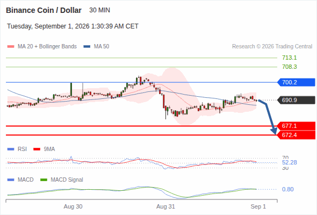Viewport: 317px width, 215px height.
Task: Click the Sep 1 date axis label
Action: [258, 207]
